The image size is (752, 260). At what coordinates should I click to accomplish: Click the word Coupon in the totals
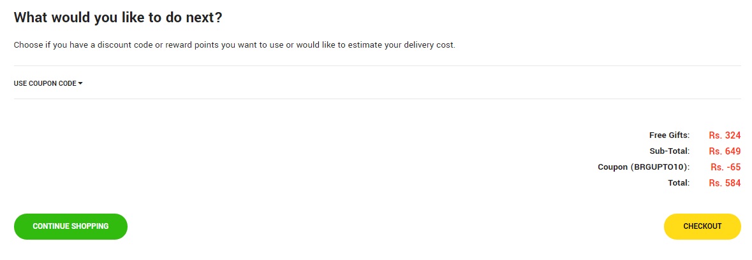[612, 167]
